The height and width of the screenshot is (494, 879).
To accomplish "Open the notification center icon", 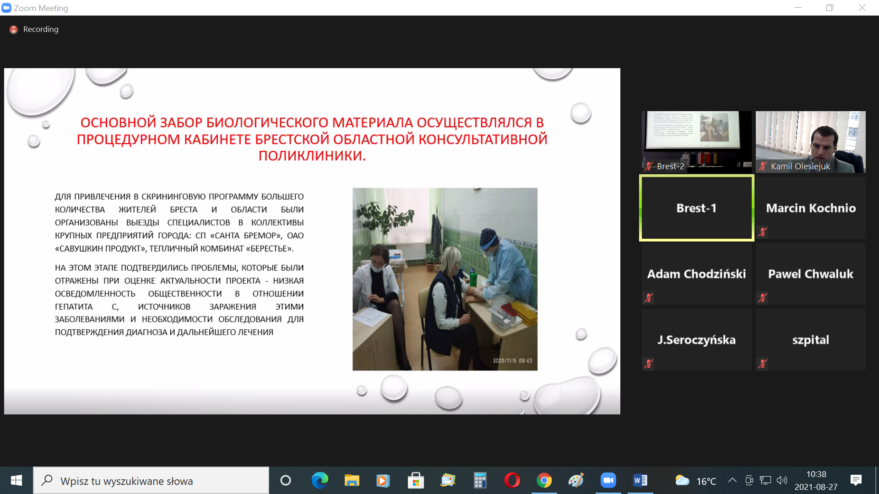I will [856, 480].
